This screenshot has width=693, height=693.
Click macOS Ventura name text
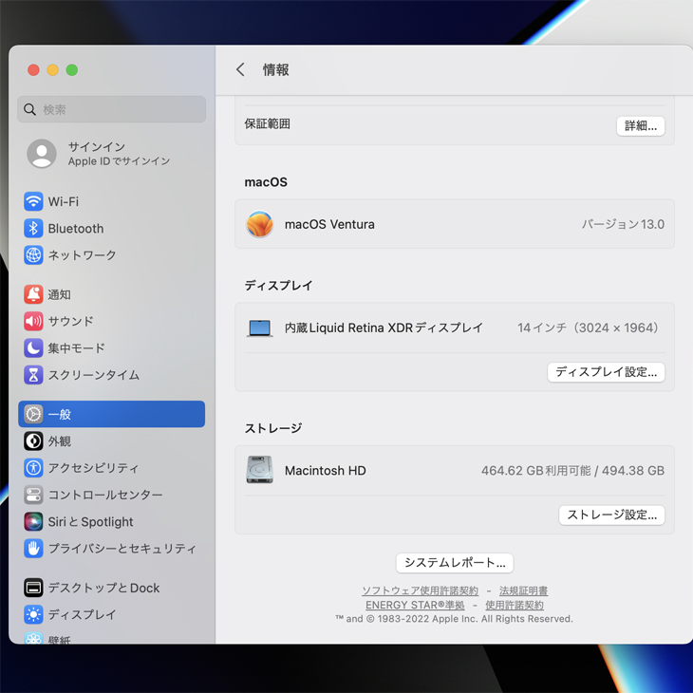329,224
